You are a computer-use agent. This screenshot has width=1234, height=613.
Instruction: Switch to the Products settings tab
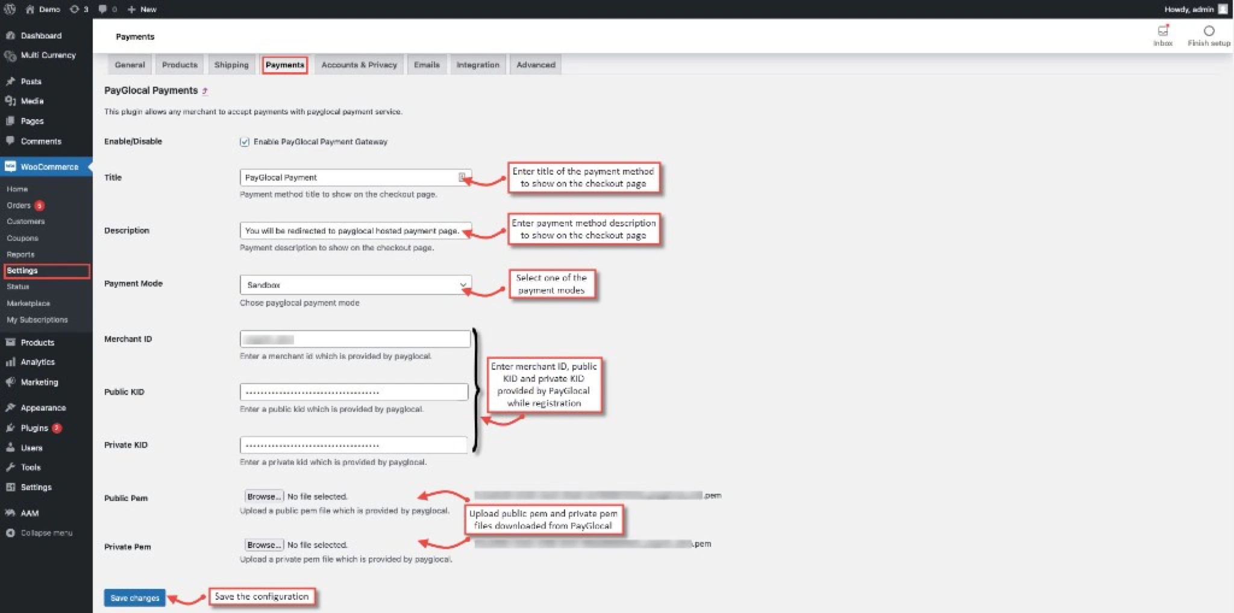180,64
